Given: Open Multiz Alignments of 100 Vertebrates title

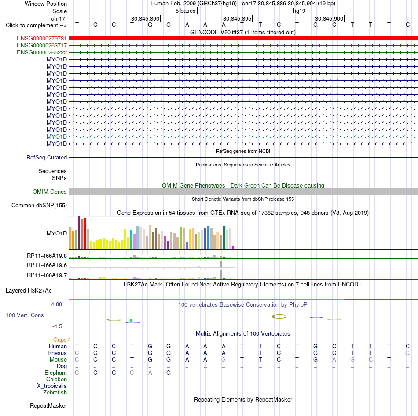Looking at the screenshot, I should 243,334.
